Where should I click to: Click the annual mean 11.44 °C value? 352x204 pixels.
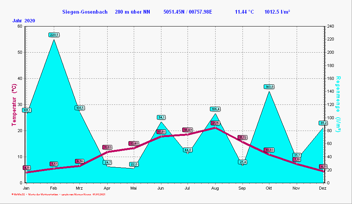click(x=244, y=12)
